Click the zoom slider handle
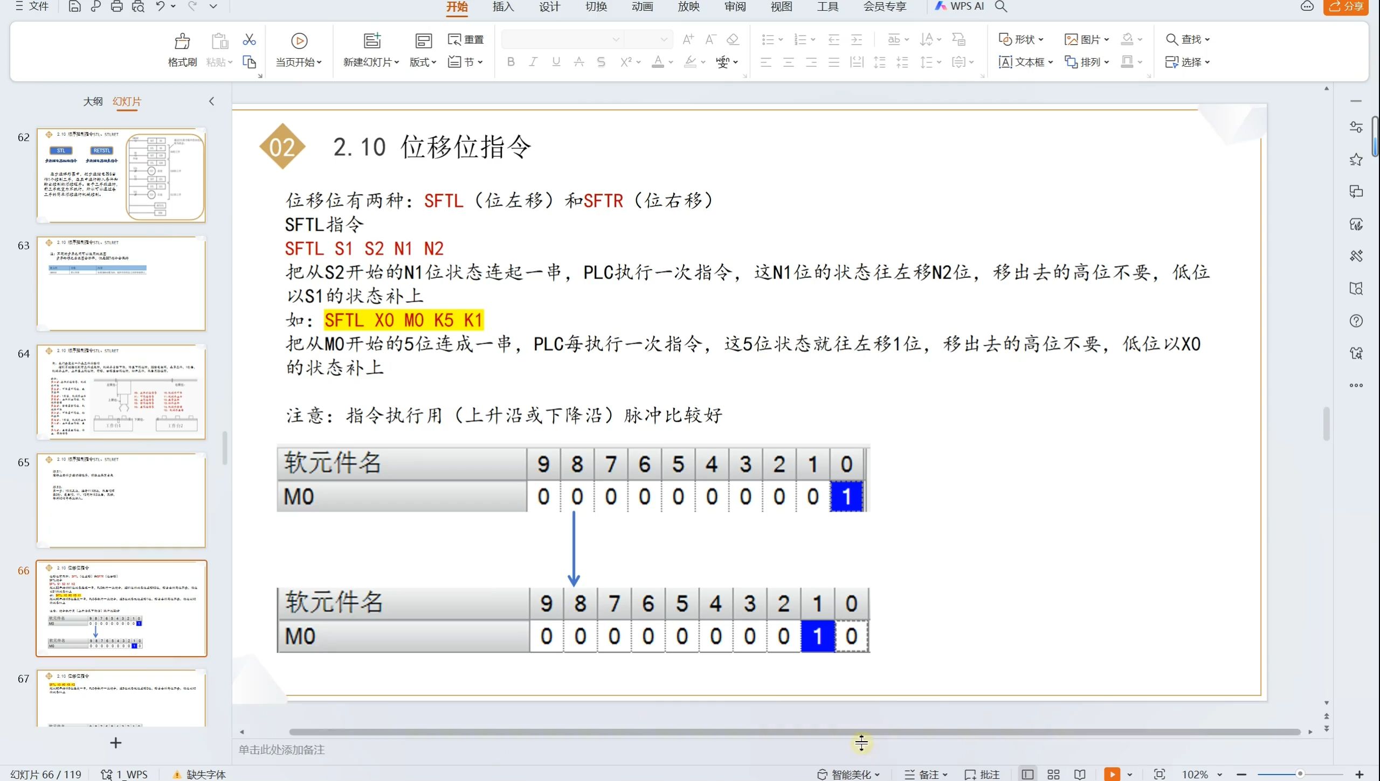Viewport: 1380px width, 781px height. [x=1300, y=774]
